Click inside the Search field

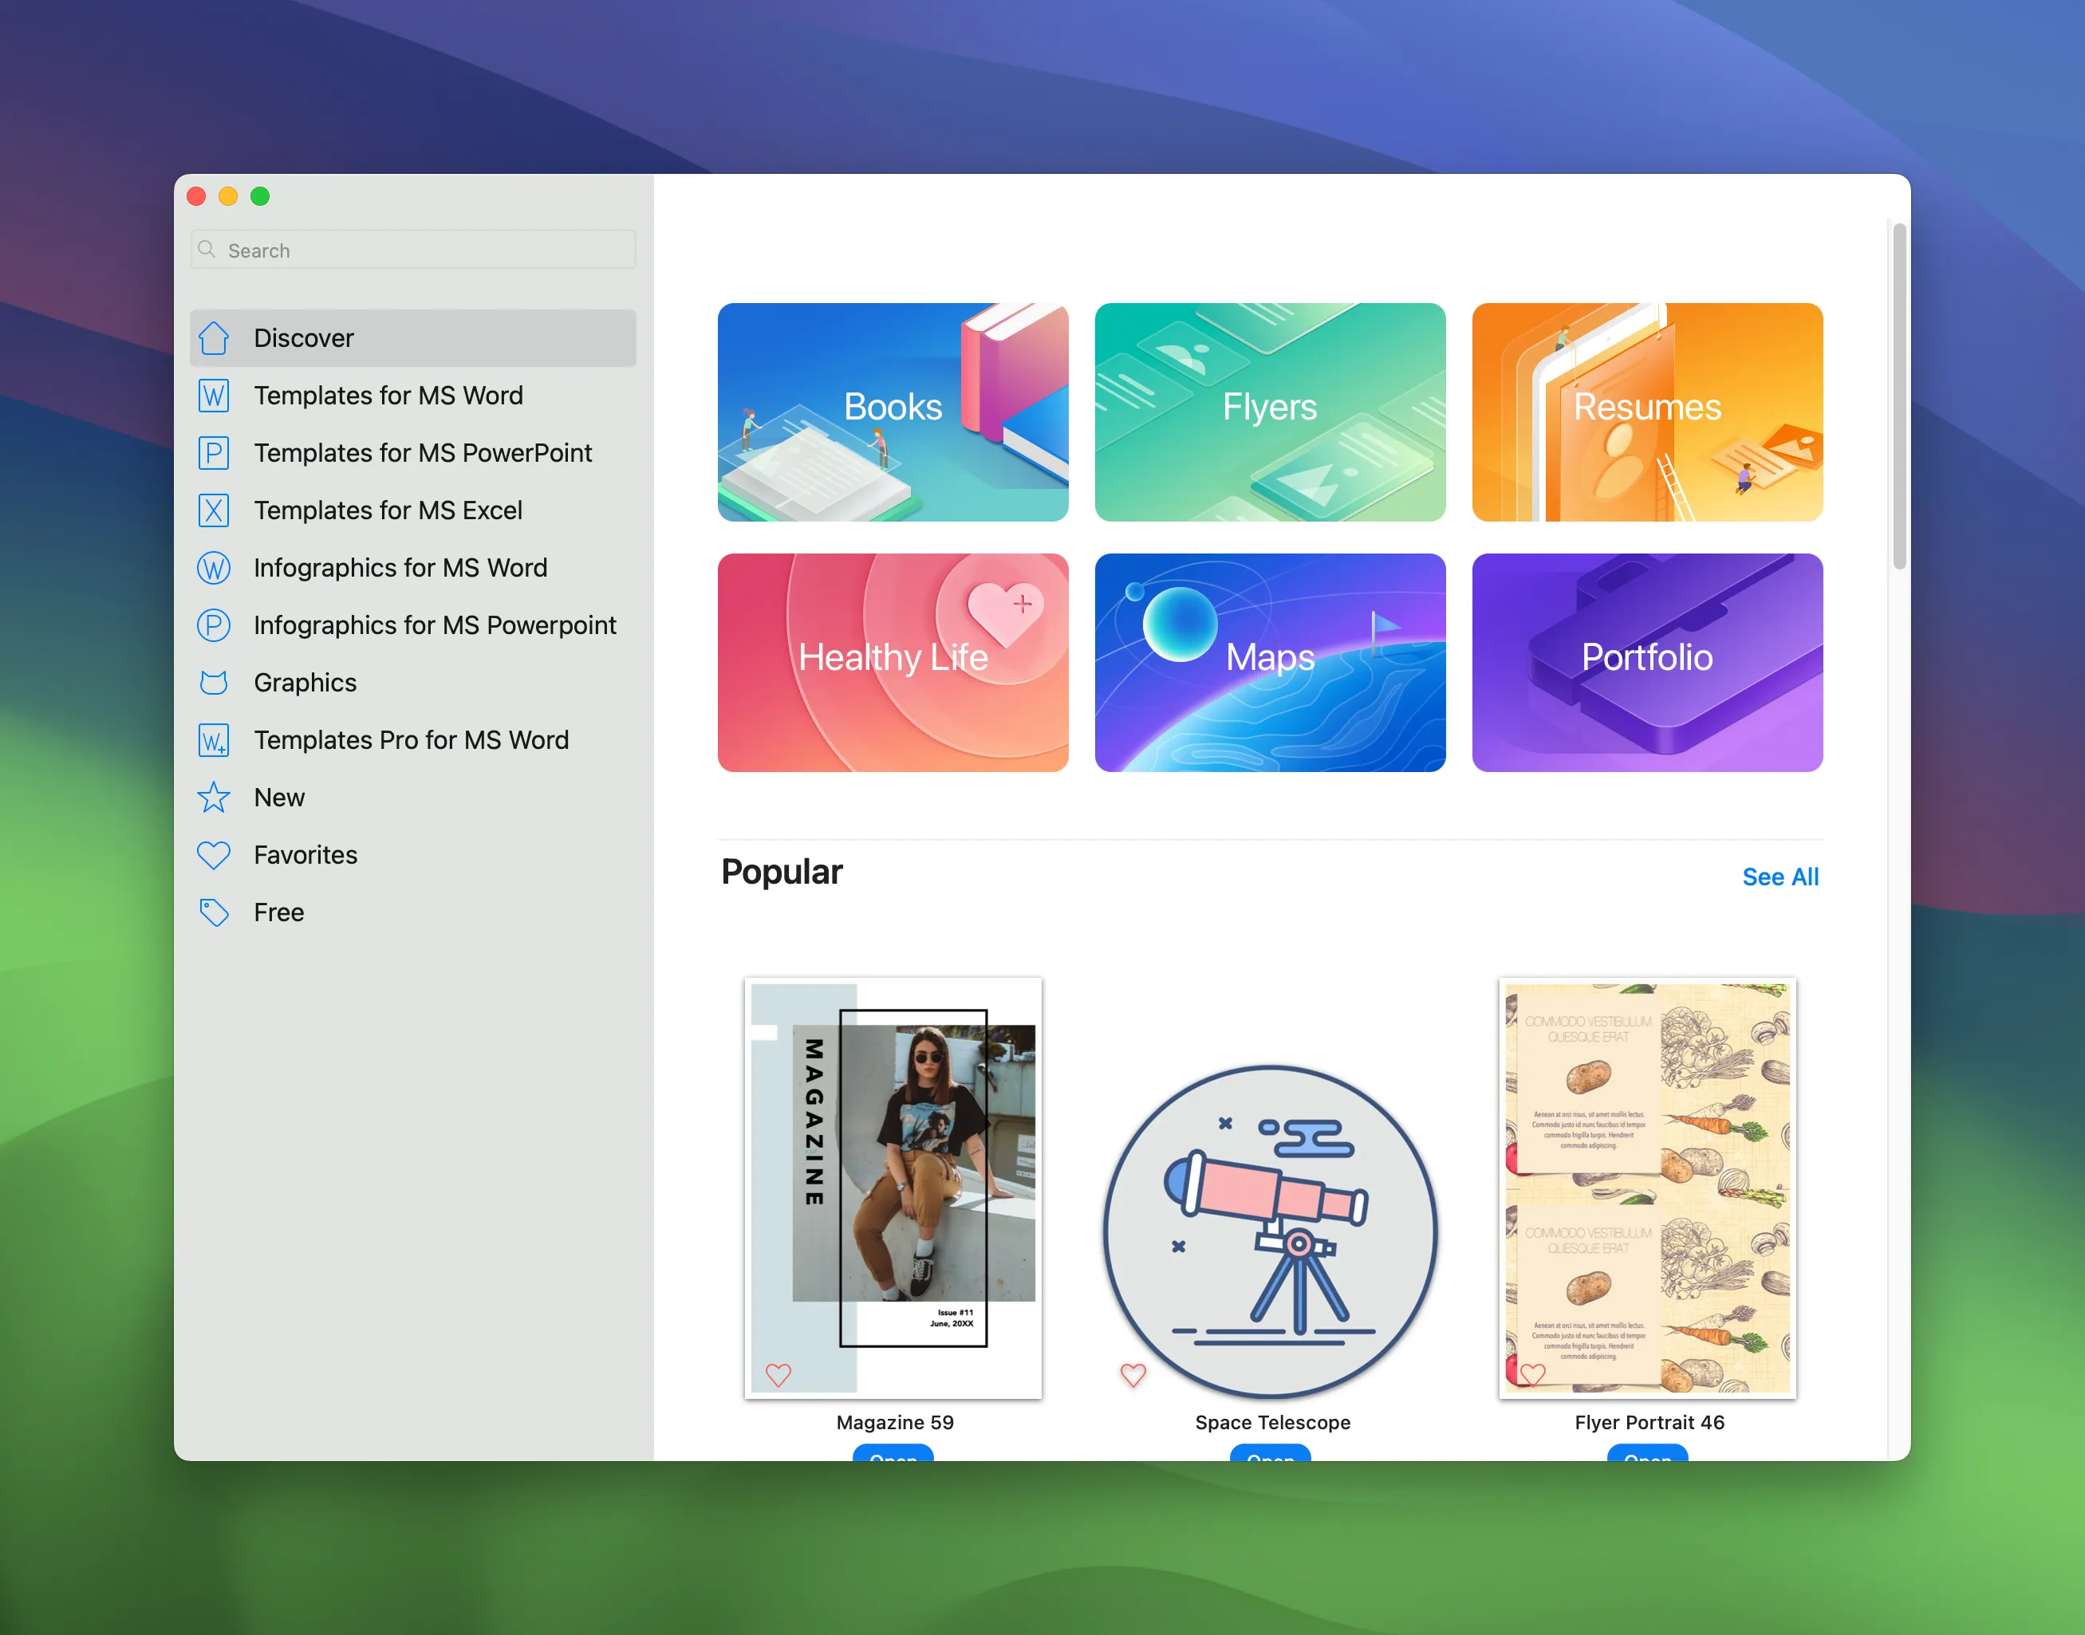pos(412,250)
